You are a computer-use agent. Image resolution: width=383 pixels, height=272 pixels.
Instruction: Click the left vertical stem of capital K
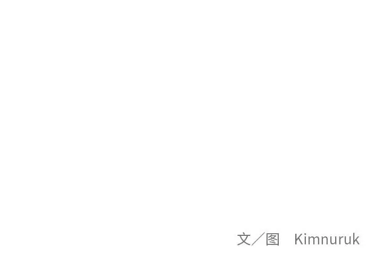(296, 239)
